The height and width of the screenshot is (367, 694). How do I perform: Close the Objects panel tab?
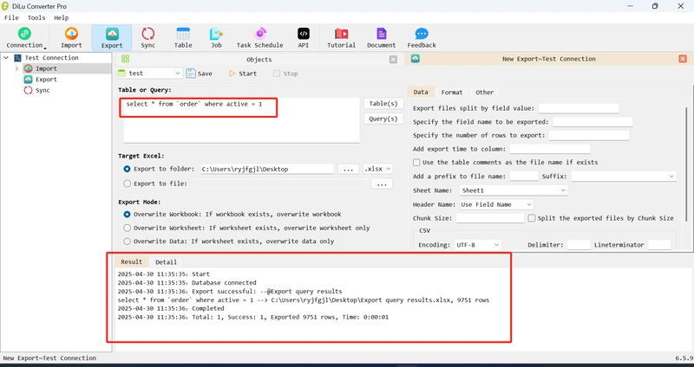click(393, 59)
